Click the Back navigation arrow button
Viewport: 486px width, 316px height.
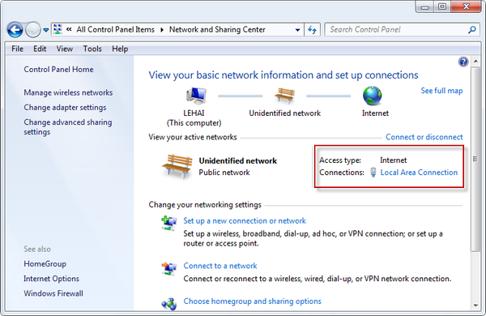pos(15,30)
